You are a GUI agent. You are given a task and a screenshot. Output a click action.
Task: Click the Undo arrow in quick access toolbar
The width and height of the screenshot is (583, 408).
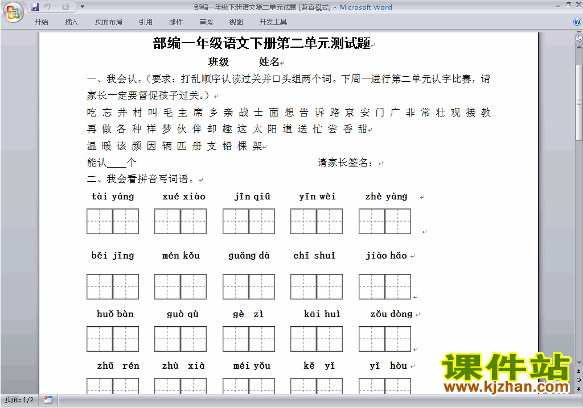click(47, 7)
